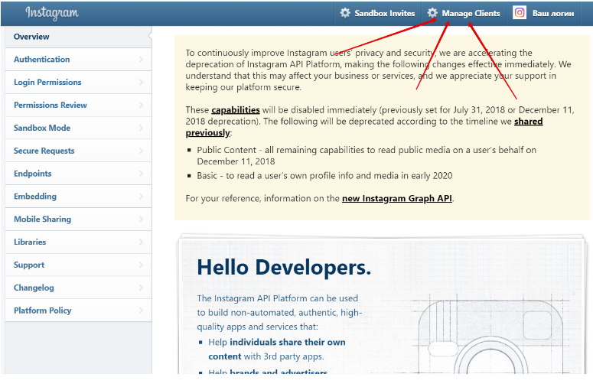Click chevron on Endpoints row
Image resolution: width=593 pixels, height=387 pixels.
pyautogui.click(x=141, y=174)
